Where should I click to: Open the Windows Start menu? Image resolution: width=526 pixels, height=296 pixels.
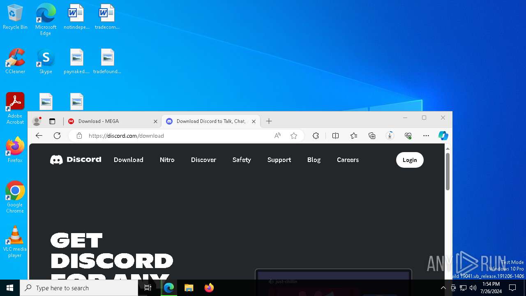10,288
